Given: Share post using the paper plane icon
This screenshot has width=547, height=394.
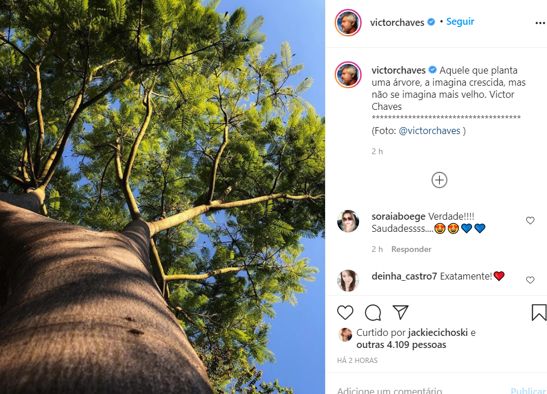Looking at the screenshot, I should tap(401, 312).
